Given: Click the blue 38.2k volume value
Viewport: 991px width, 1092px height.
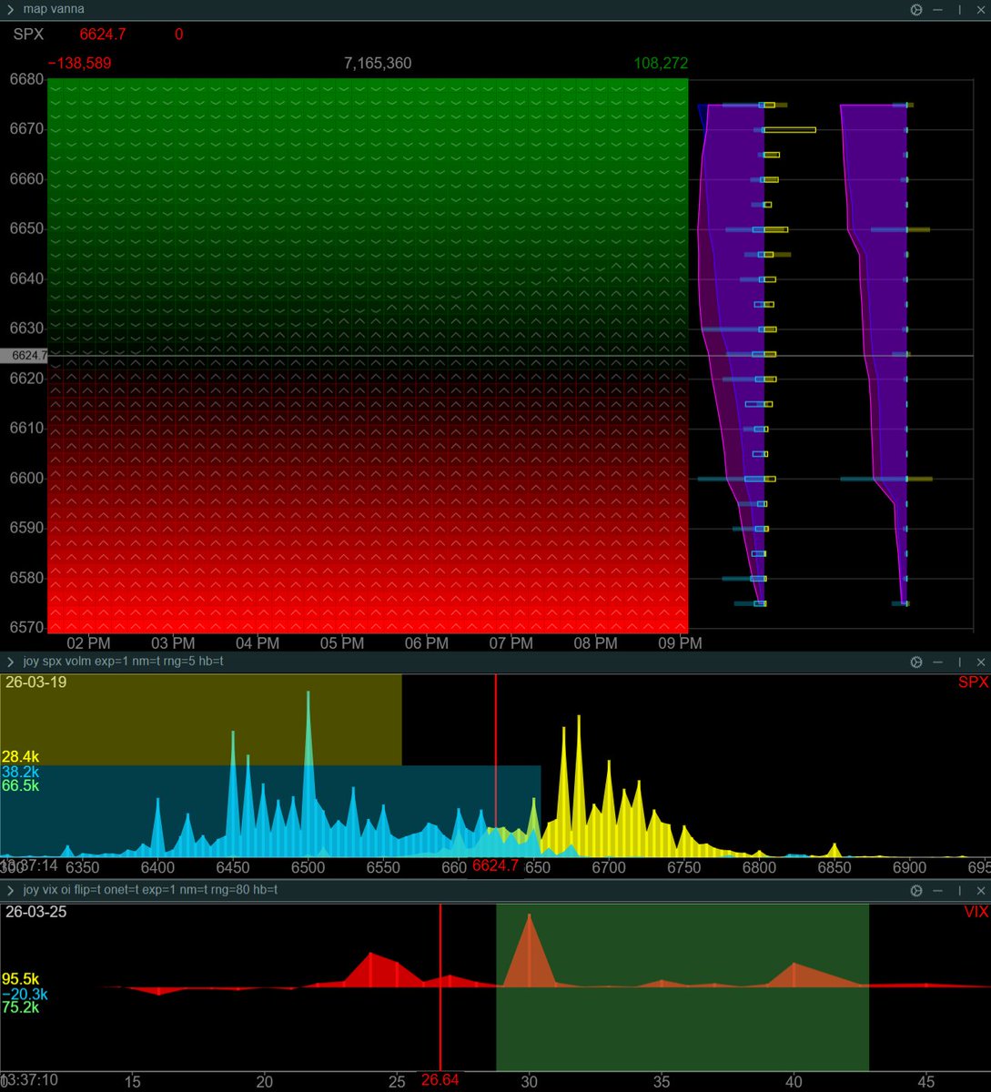Looking at the screenshot, I should tap(20, 772).
